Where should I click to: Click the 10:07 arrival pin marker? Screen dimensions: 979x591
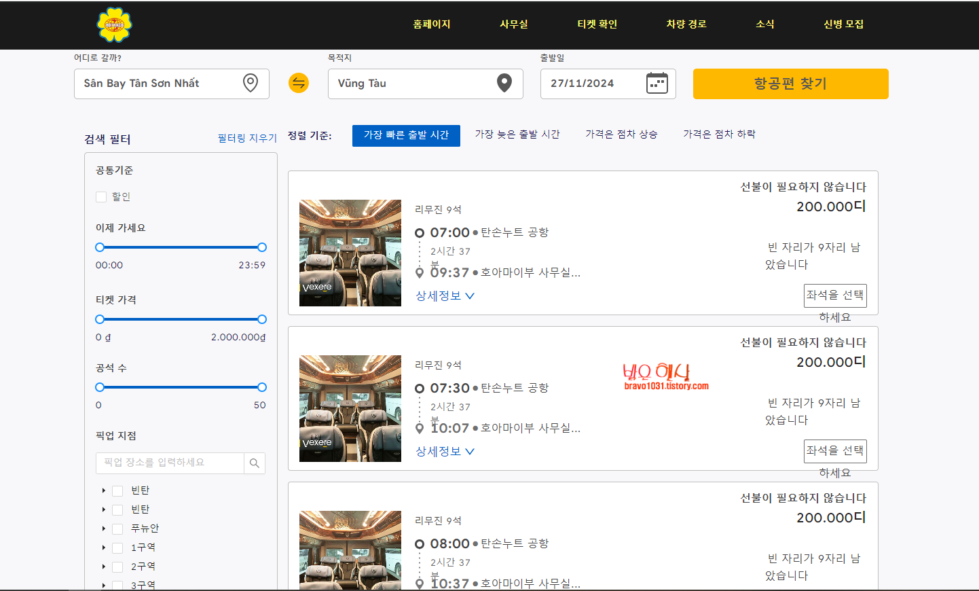420,429
